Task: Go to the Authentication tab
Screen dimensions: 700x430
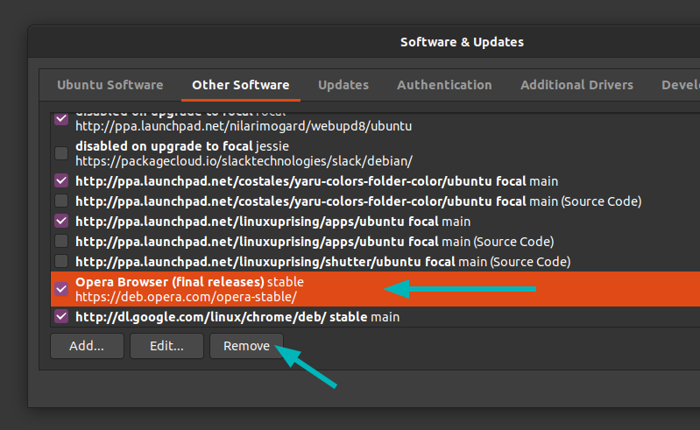Action: pyautogui.click(x=444, y=85)
